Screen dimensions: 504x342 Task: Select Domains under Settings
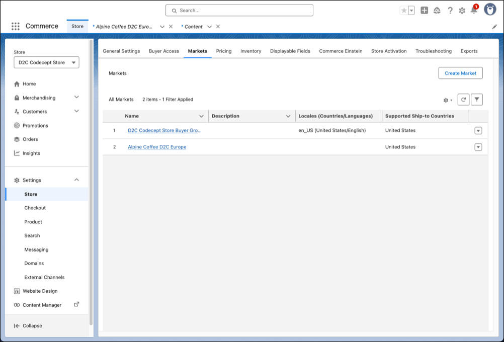tap(34, 263)
